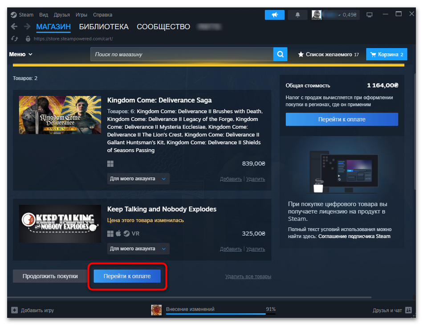Open Список желаемого wishlist
This screenshot has width=423, height=325.
click(x=328, y=54)
